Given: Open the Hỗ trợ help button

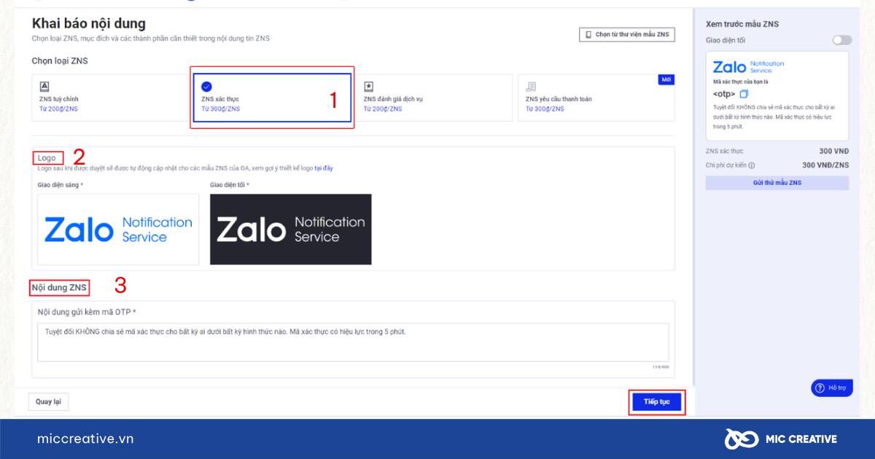Looking at the screenshot, I should [x=831, y=388].
